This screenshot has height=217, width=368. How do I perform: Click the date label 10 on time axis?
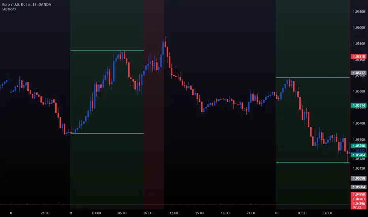(276, 213)
